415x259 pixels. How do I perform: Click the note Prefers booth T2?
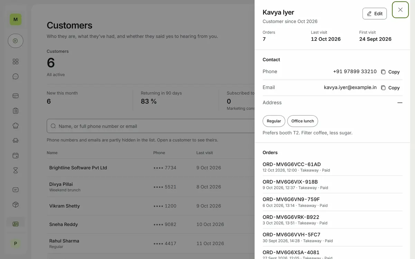[x=307, y=133]
